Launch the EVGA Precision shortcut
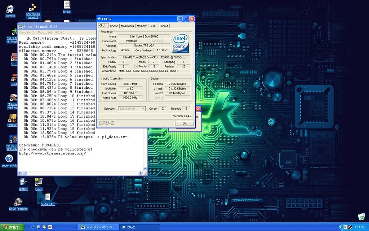 coord(18,204)
